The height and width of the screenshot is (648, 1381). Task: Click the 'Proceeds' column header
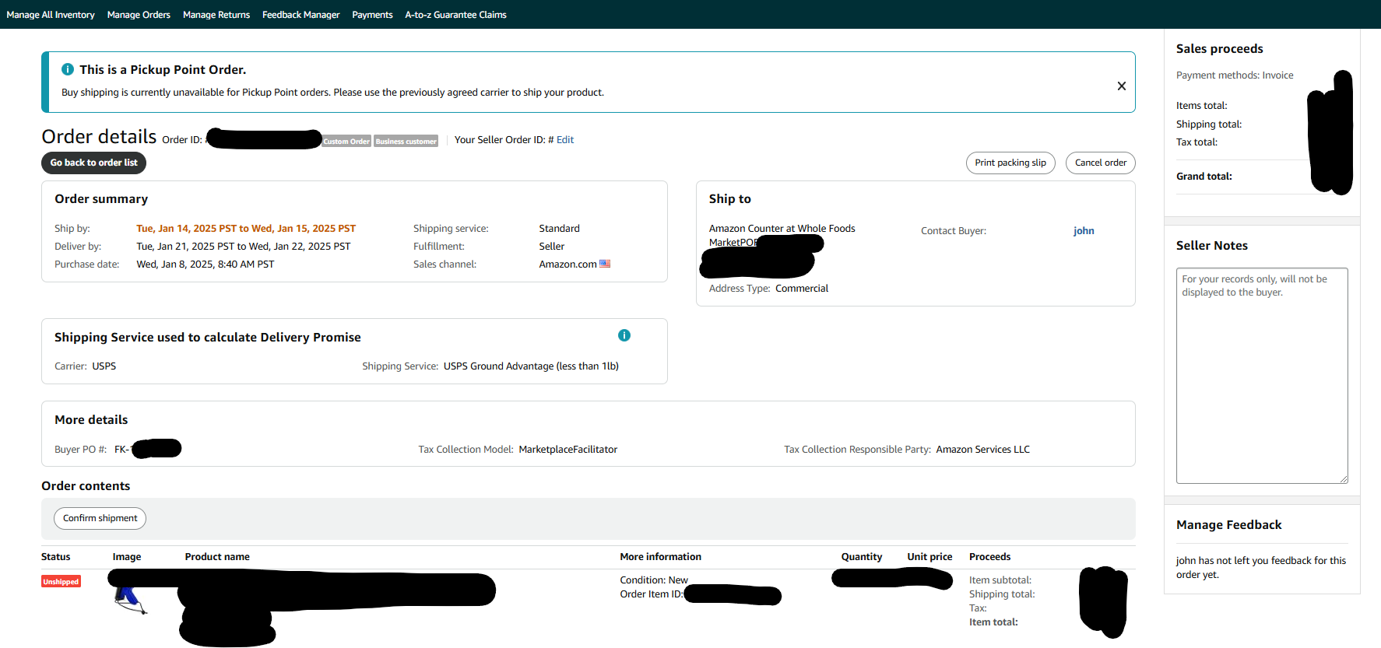pos(989,557)
